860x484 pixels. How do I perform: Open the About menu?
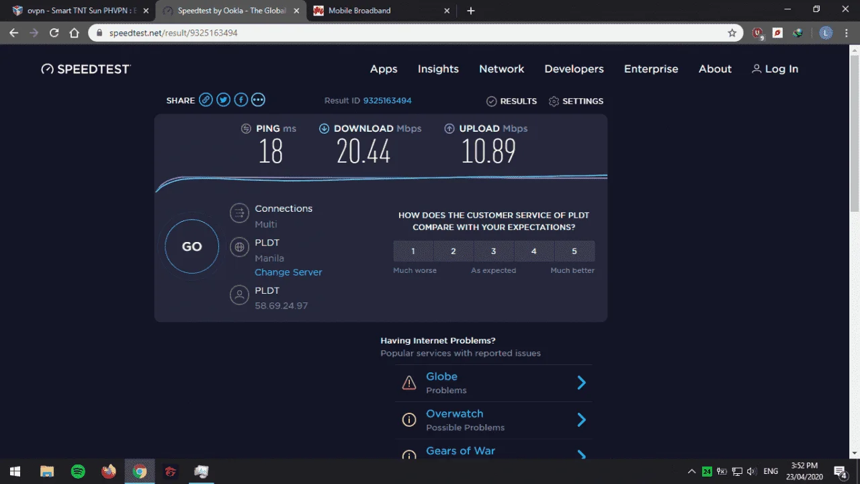coord(715,69)
